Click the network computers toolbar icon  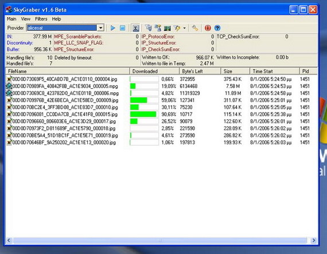[x=158, y=28]
